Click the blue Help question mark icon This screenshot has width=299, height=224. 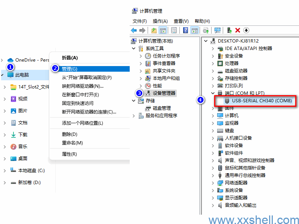click(x=185, y=30)
